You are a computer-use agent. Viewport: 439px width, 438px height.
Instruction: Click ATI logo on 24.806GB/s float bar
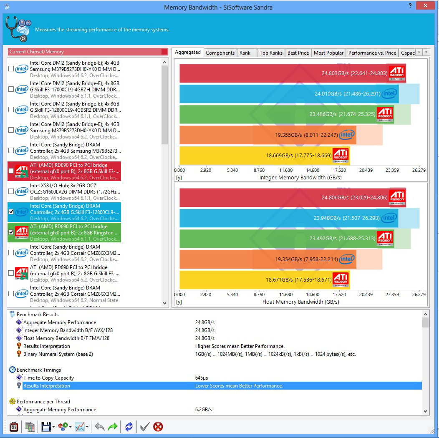[x=397, y=198]
